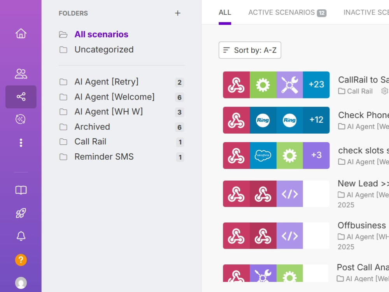Open the user profile avatar

click(x=21, y=283)
